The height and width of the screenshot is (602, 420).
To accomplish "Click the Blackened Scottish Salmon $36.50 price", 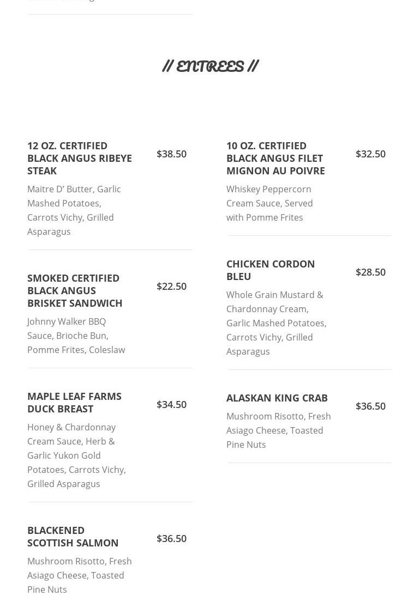I will (171, 538).
